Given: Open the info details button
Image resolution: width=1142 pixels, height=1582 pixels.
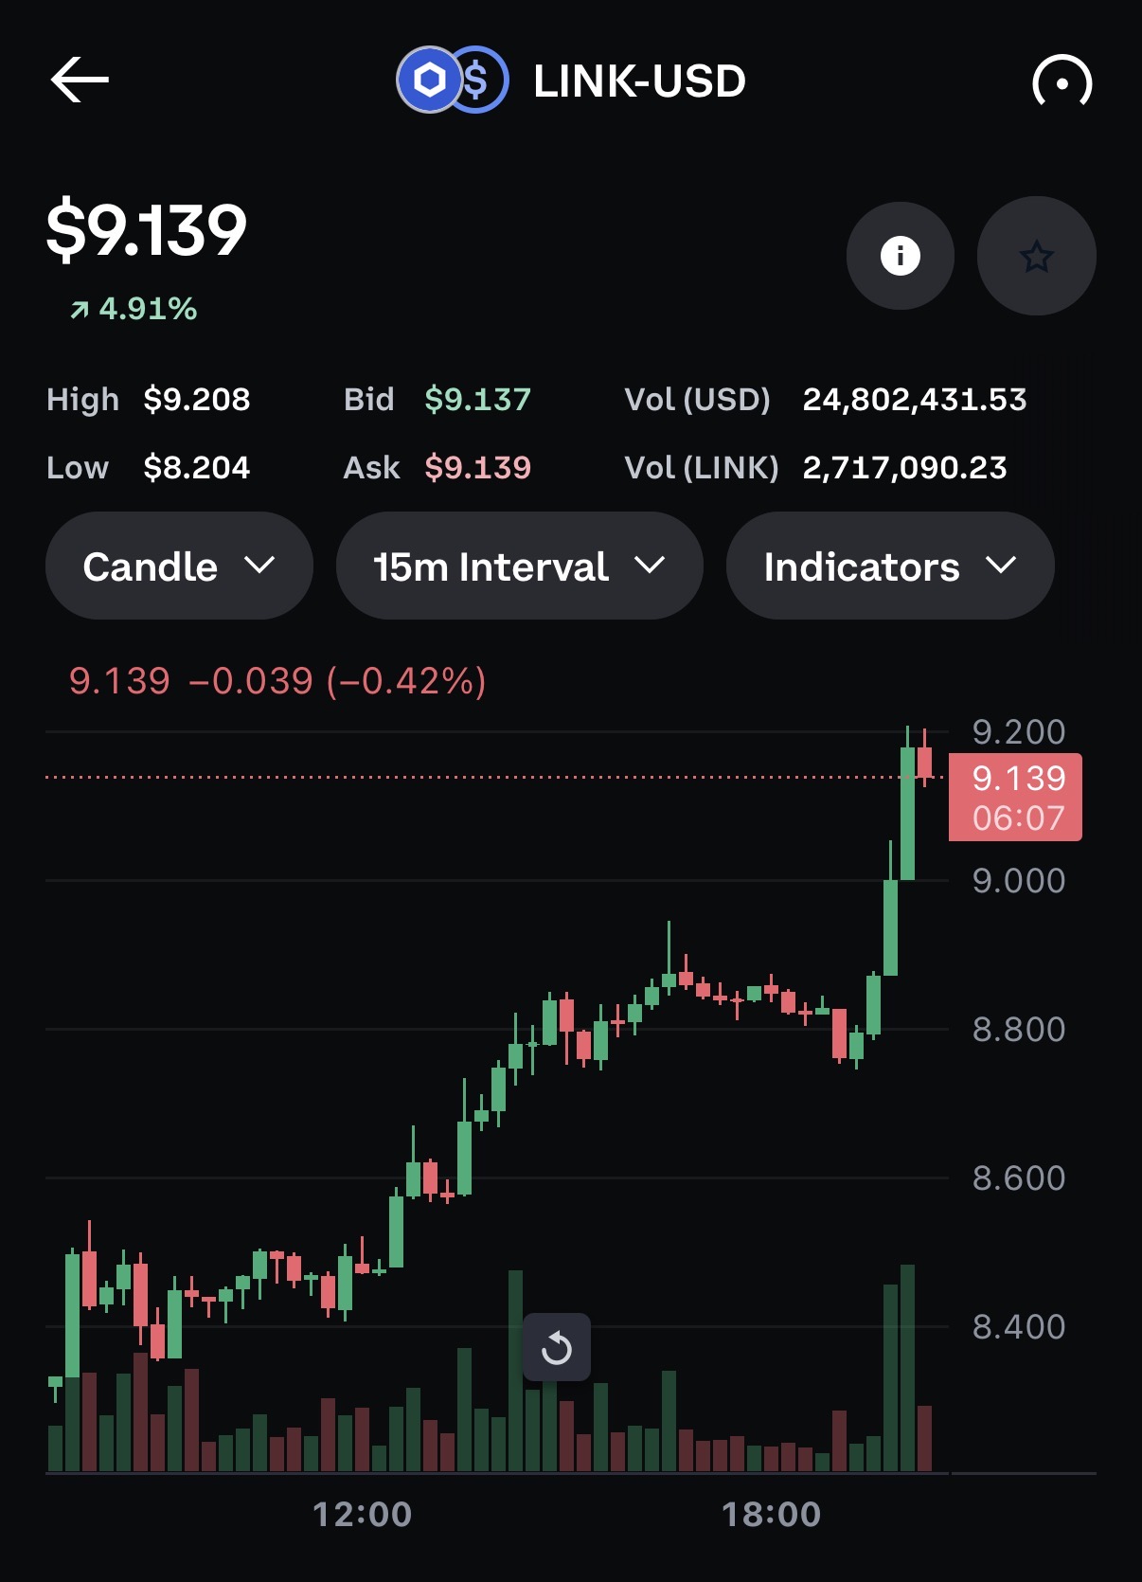Looking at the screenshot, I should click(900, 256).
